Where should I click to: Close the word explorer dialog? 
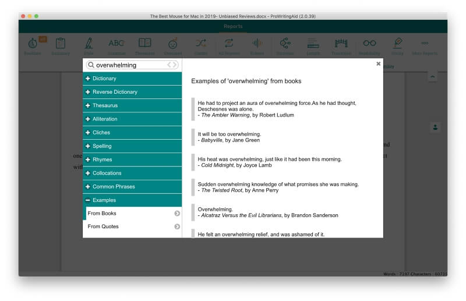coord(378,63)
